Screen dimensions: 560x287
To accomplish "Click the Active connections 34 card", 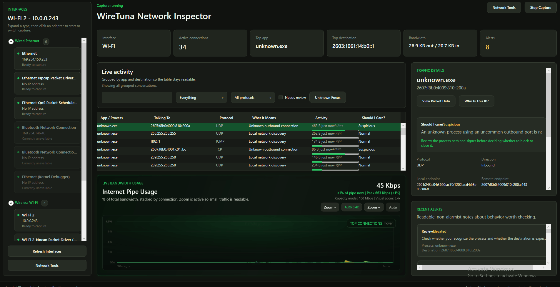I will (210, 43).
